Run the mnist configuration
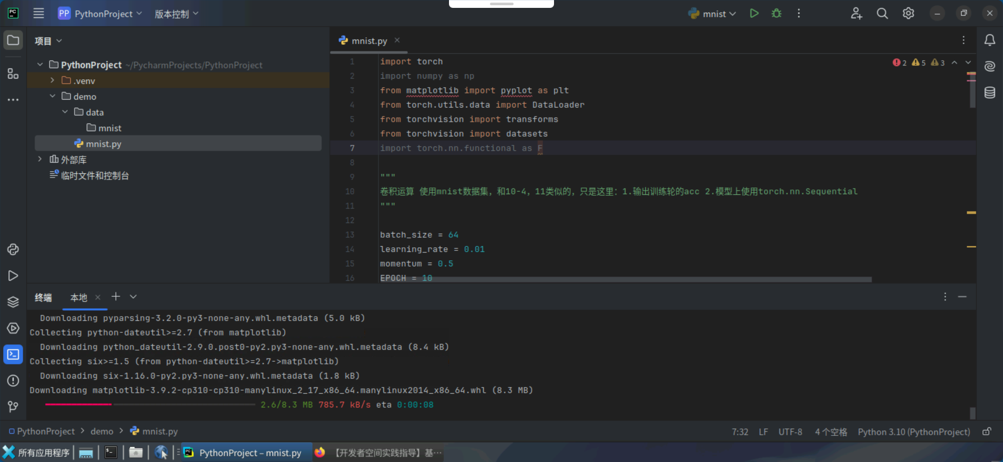The height and width of the screenshot is (462, 1003). click(754, 14)
